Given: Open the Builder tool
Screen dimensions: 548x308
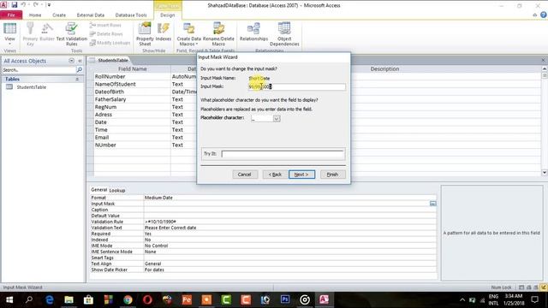Looking at the screenshot, I should pos(47,33).
